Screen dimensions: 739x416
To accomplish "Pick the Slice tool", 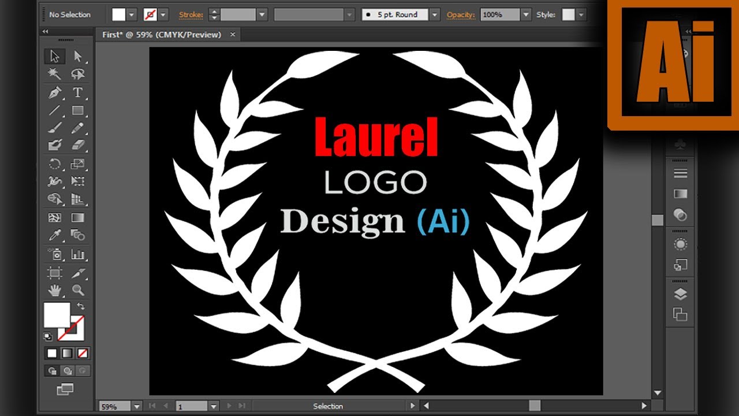I will 78,273.
